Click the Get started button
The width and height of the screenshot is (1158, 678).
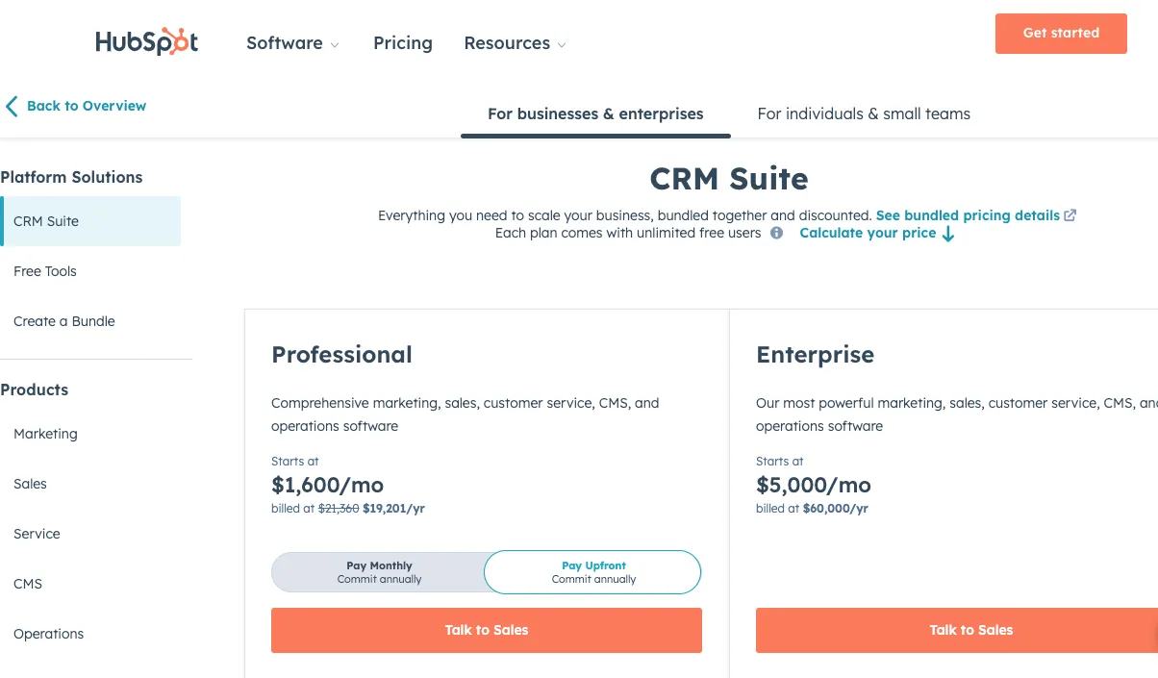click(1061, 34)
